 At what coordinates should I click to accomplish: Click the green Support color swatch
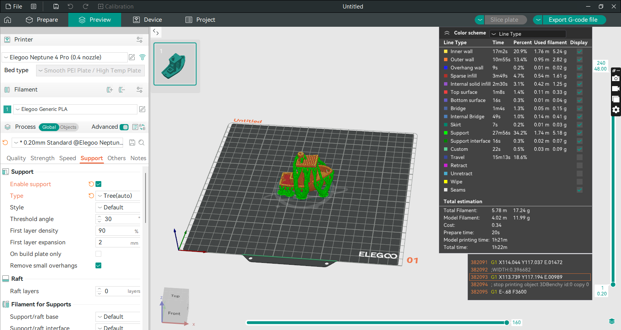[446, 133]
